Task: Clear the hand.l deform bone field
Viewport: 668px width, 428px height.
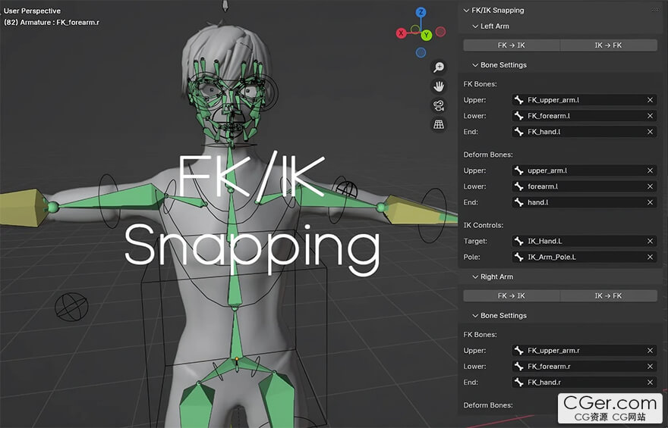Action: [650, 202]
